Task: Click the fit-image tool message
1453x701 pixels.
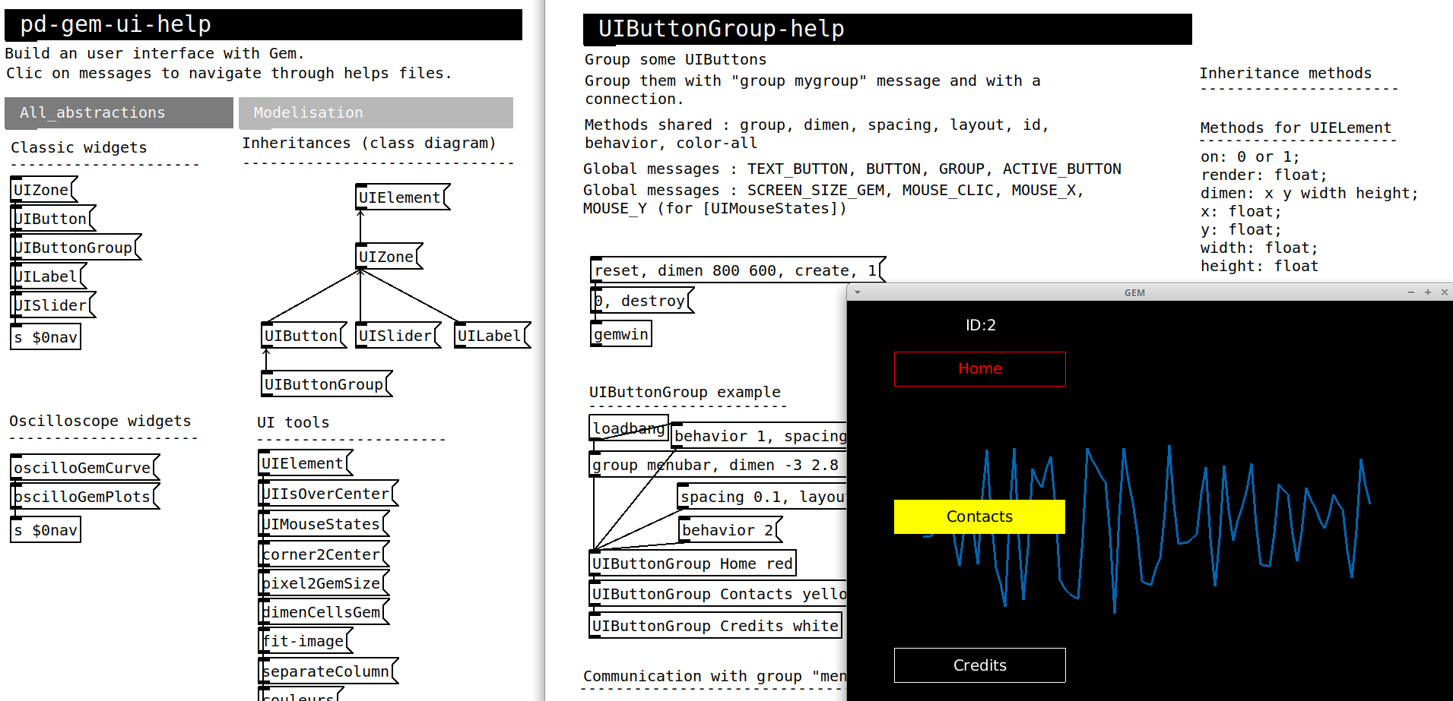Action: 304,641
